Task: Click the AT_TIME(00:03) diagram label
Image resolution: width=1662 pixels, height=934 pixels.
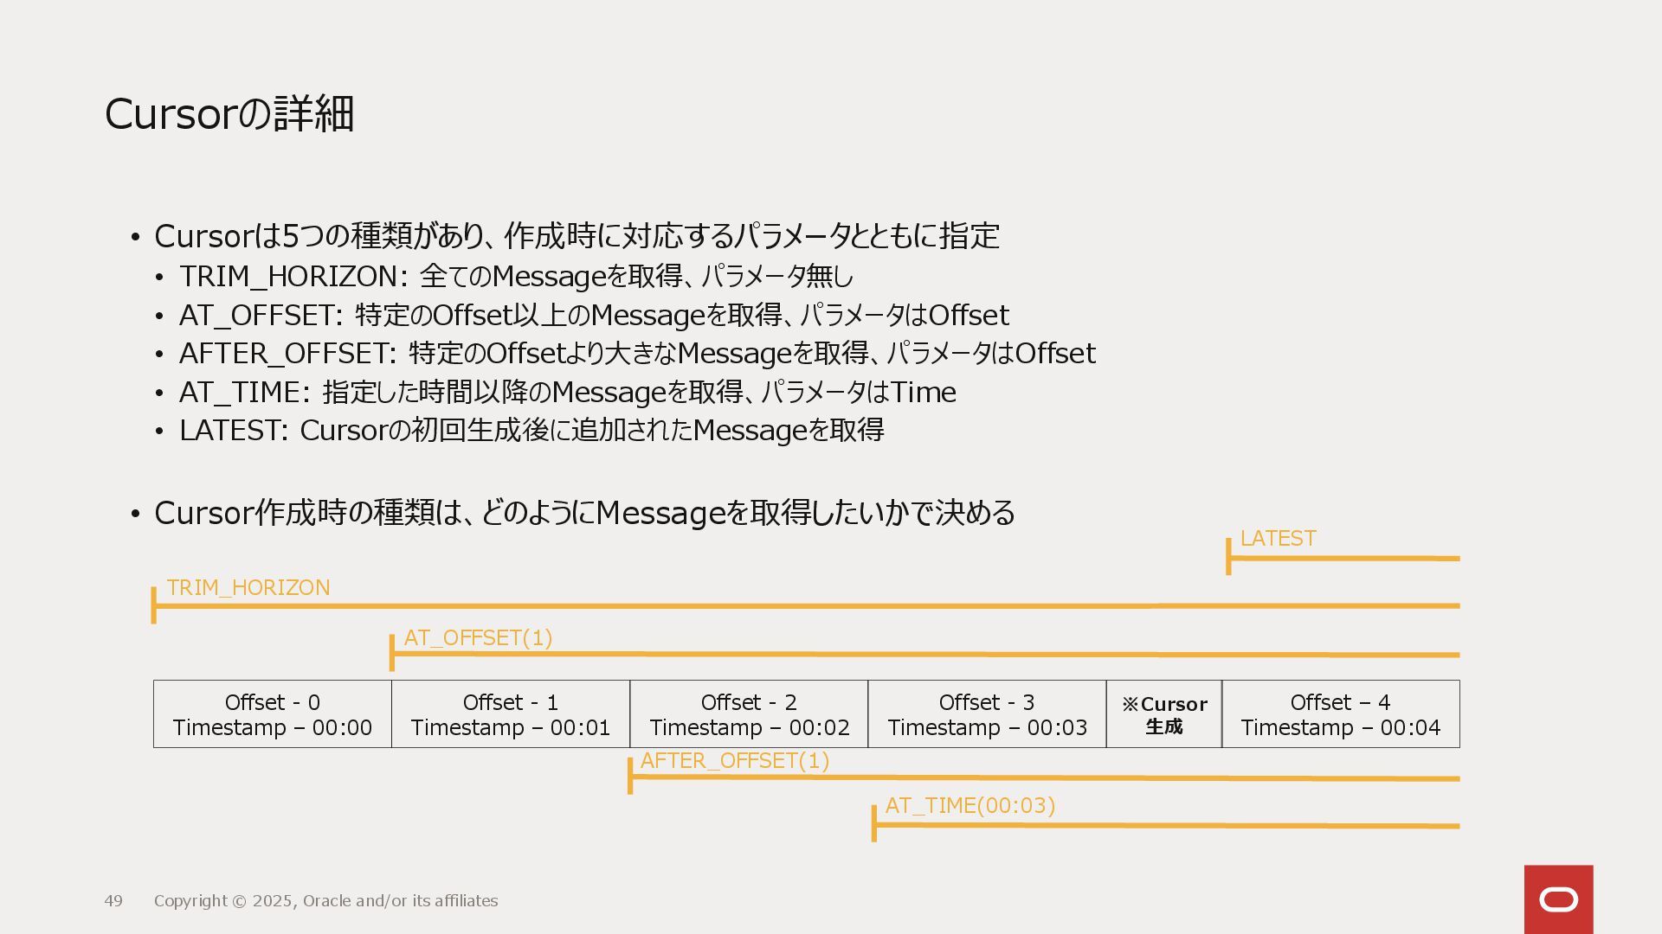Action: (969, 806)
